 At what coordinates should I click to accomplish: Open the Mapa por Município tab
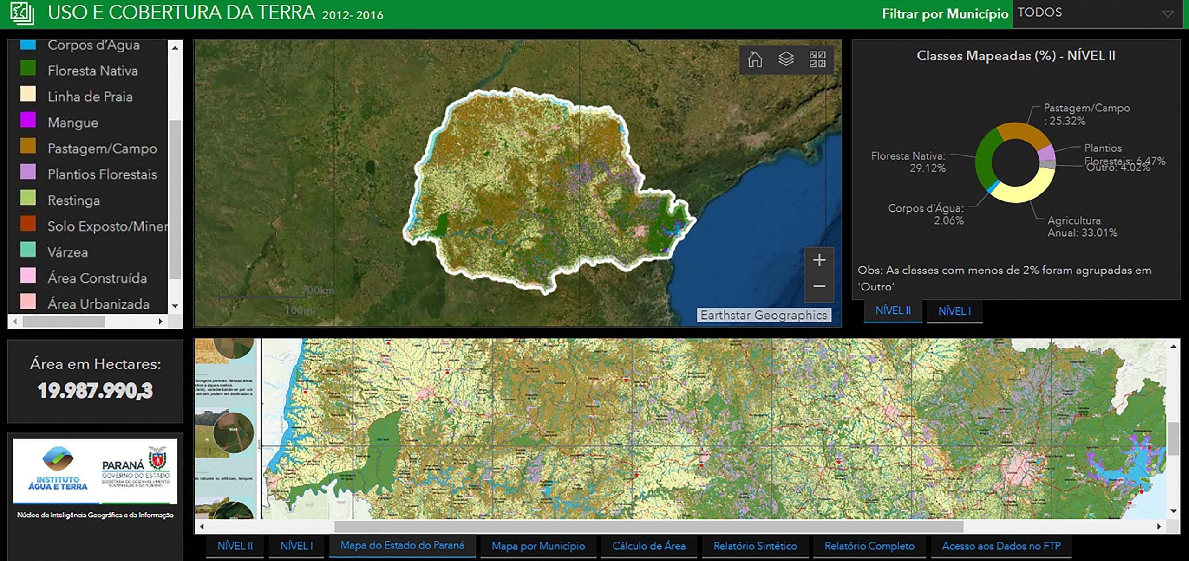pos(538,546)
